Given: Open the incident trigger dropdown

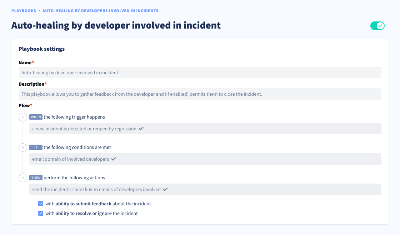Looking at the screenshot, I should point(205,128).
